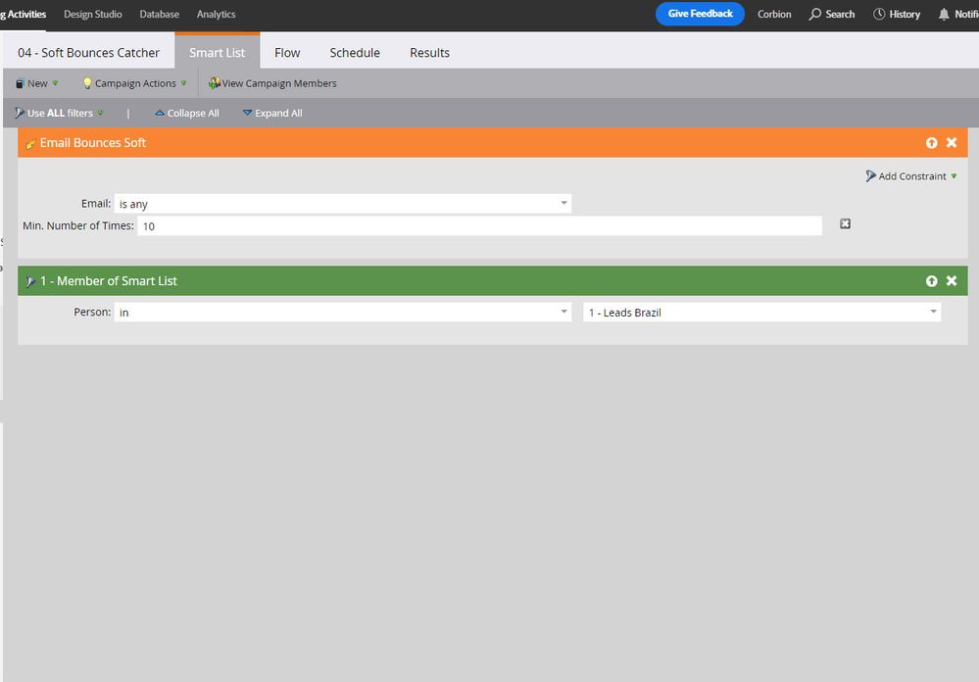This screenshot has height=682, width=979.
Task: Open the New dropdown menu
Action: pyautogui.click(x=37, y=83)
